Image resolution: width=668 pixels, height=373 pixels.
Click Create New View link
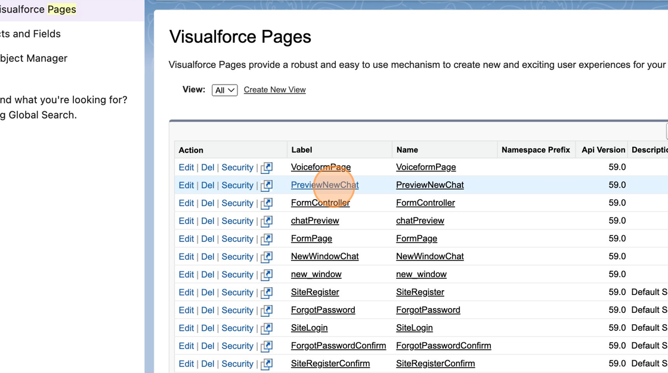(274, 90)
